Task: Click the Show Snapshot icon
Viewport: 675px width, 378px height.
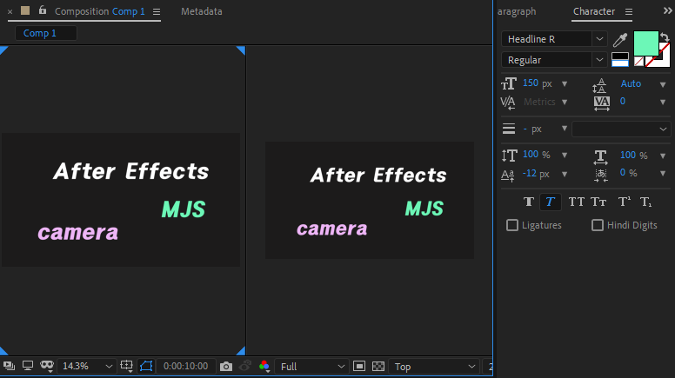Action: 245,366
